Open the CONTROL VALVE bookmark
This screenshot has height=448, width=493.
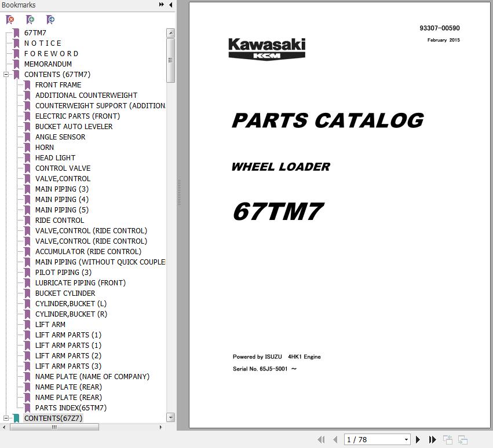(x=63, y=168)
